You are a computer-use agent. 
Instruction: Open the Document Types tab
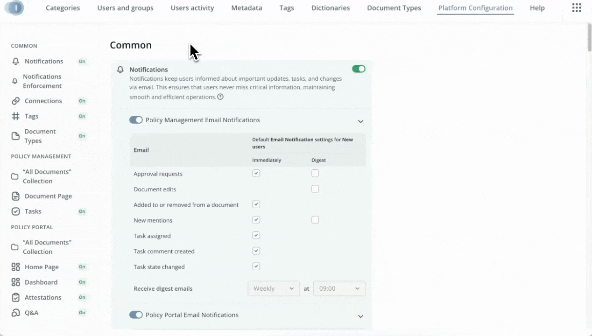coord(394,8)
